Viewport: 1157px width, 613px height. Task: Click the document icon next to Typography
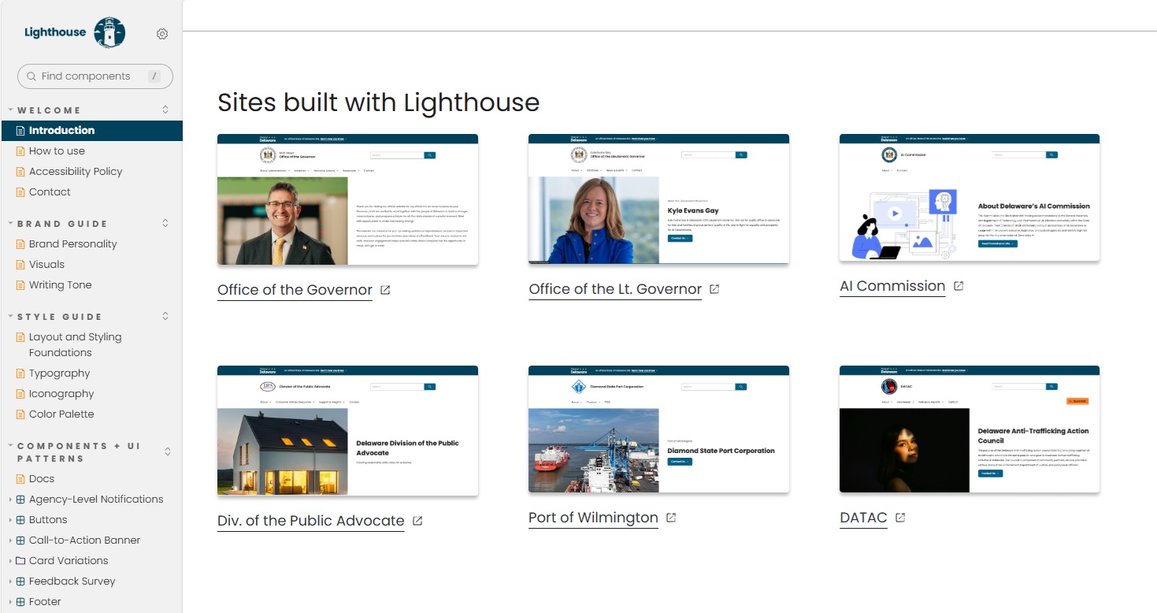click(x=21, y=373)
